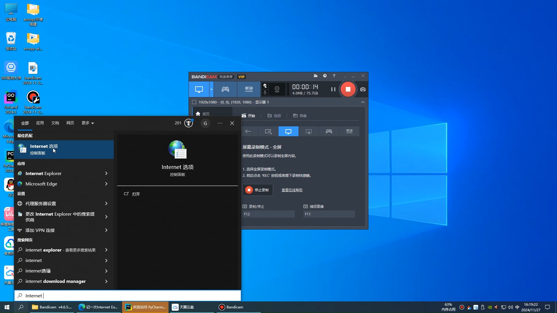Click 打开 in the preview pane

[x=132, y=194]
